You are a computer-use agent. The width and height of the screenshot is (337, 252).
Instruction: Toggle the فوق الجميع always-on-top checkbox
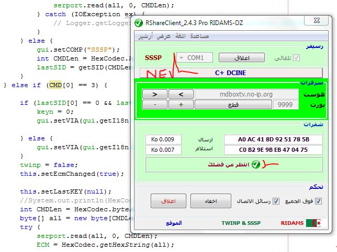(318, 201)
